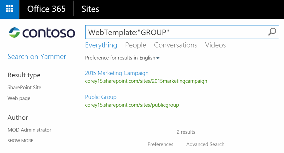The width and height of the screenshot is (284, 153).
Task: Filter results by Web page type
Action: tap(19, 98)
